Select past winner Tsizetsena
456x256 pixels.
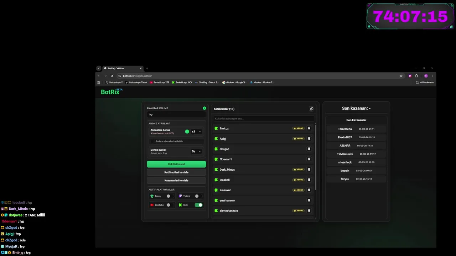point(356,129)
